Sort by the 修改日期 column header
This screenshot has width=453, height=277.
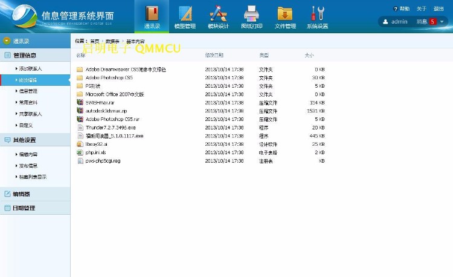click(x=214, y=55)
